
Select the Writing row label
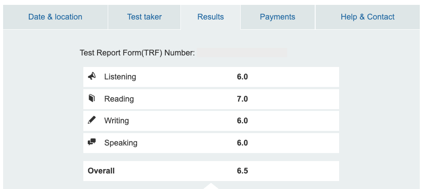point(117,121)
